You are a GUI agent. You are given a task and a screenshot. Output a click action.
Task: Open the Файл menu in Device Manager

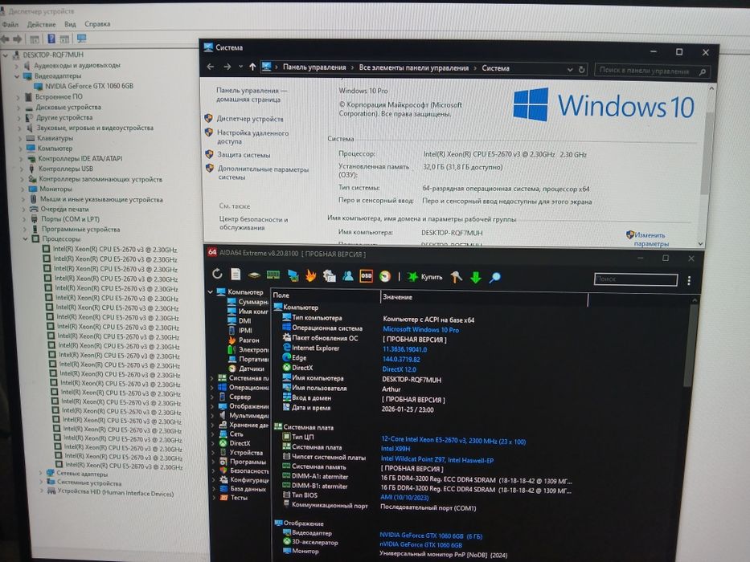point(10,24)
